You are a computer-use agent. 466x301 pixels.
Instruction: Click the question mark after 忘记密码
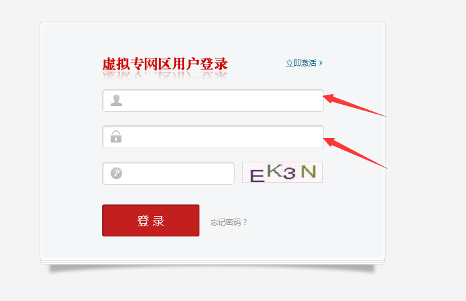pyautogui.click(x=245, y=222)
